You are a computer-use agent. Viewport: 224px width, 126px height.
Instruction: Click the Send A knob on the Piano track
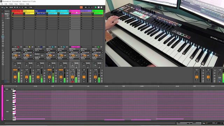(27, 64)
